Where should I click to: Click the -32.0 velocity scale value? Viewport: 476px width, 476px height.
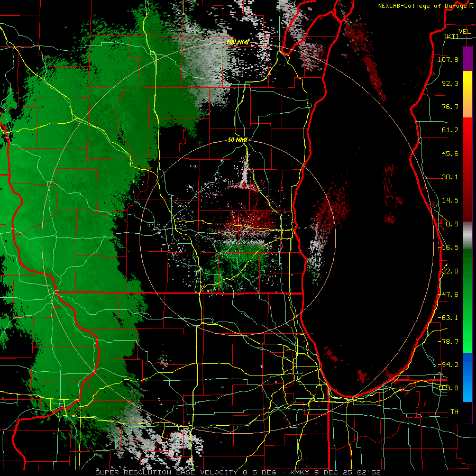448,271
